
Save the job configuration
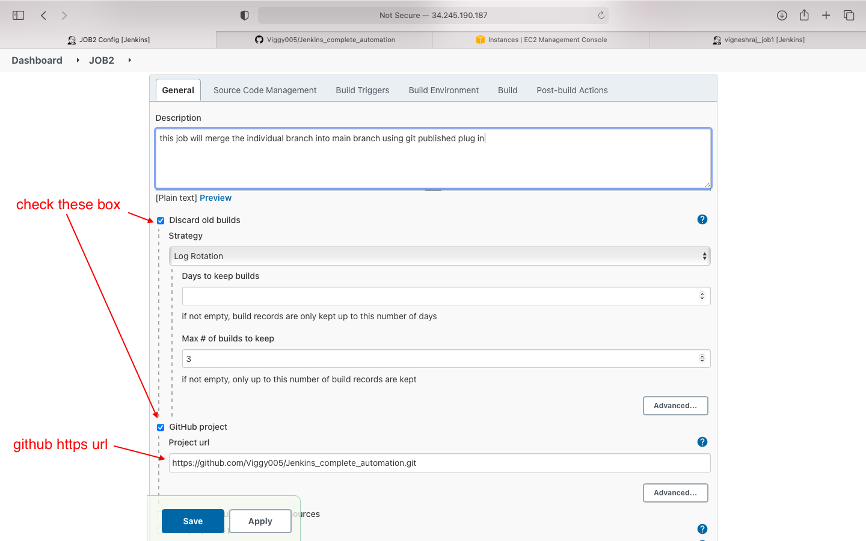(193, 521)
